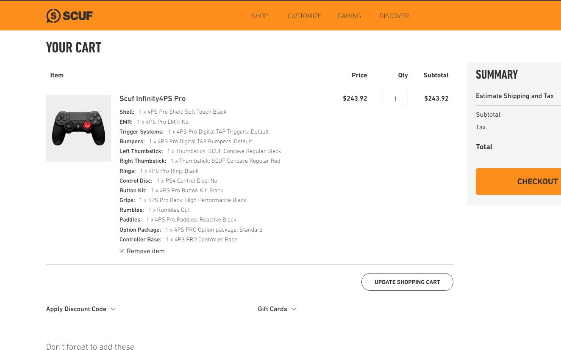Click the YOUR CART heading

(x=74, y=48)
